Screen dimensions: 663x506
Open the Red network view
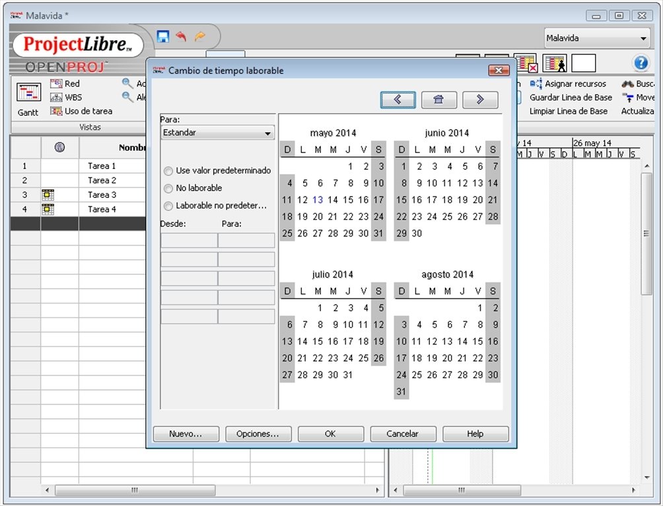point(65,84)
